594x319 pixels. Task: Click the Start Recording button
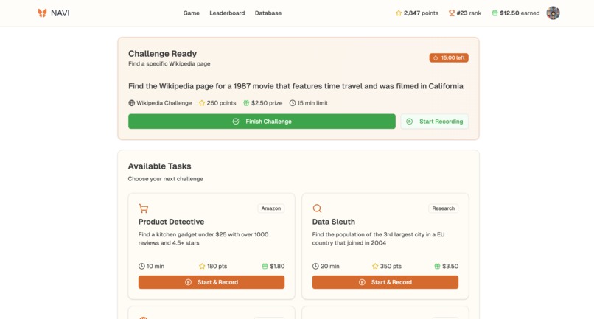435,122
